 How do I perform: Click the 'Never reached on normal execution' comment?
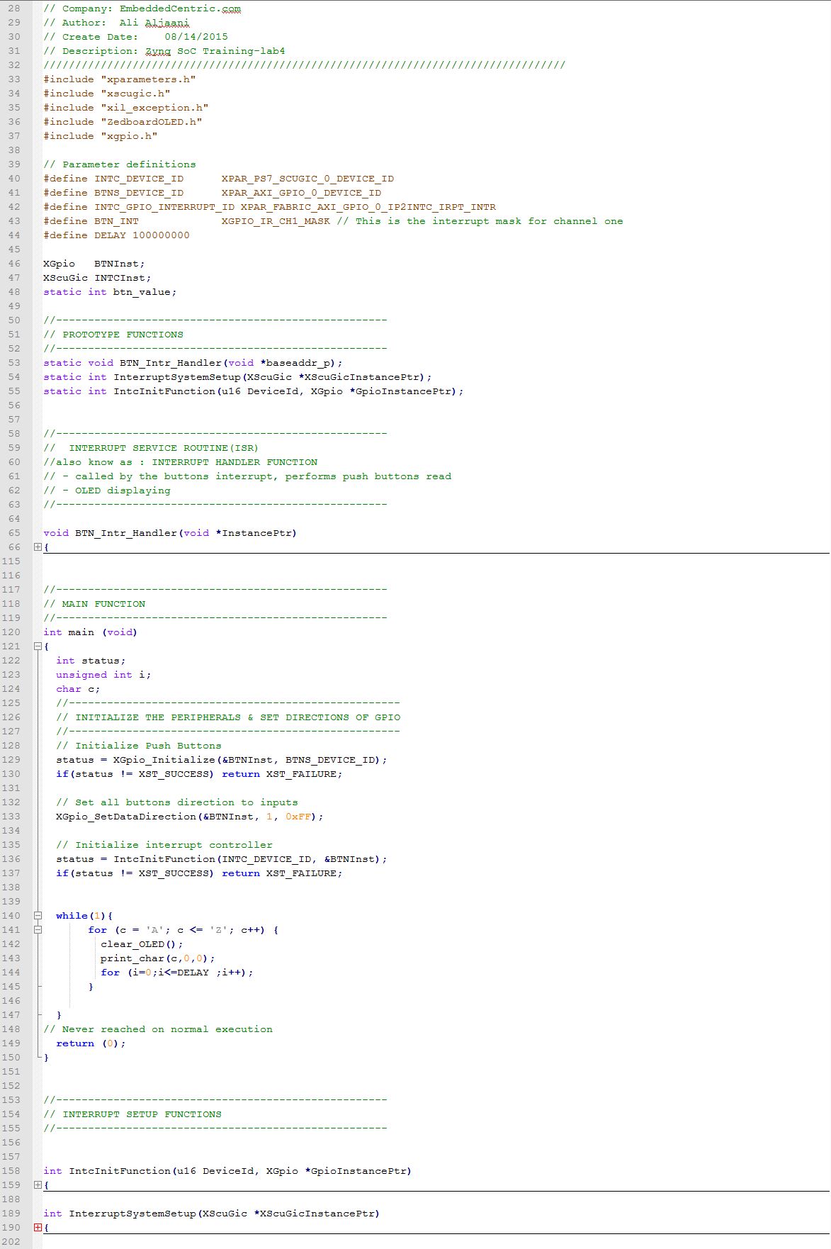(x=158, y=1029)
